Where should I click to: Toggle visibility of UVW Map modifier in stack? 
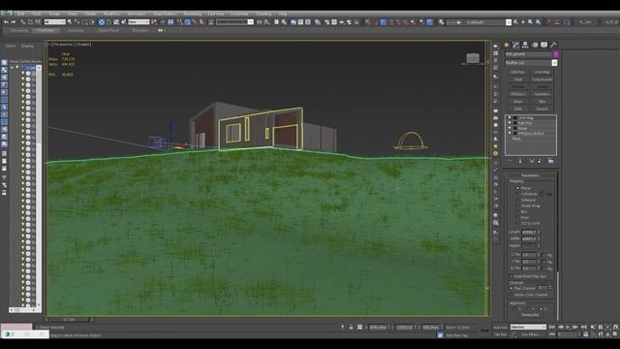[x=510, y=118]
